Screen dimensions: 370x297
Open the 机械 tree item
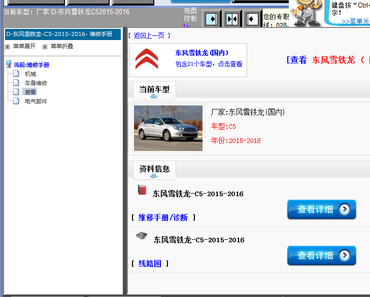pos(30,74)
